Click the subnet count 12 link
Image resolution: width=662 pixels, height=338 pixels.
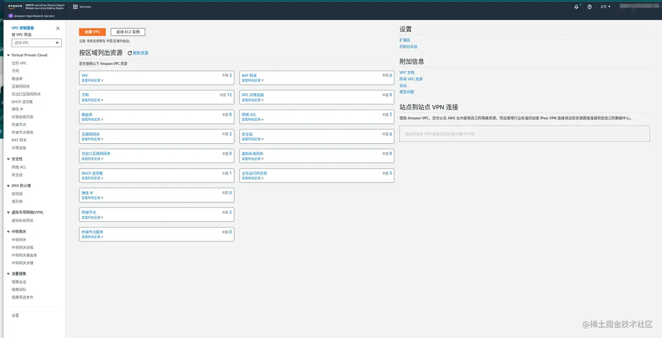point(229,95)
